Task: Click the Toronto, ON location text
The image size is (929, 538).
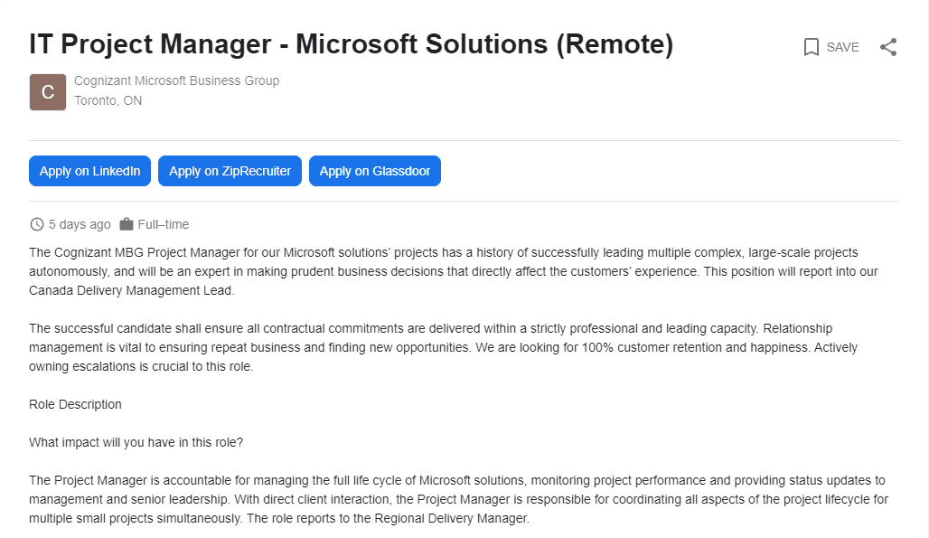Action: point(108,100)
